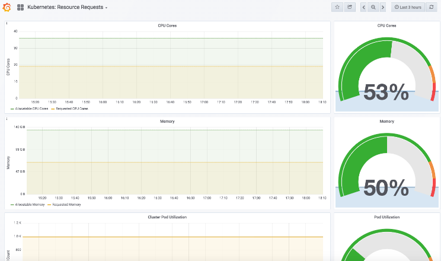Viewport: 441px width, 261px height.
Task: Refresh the dashboard
Action: [432, 7]
